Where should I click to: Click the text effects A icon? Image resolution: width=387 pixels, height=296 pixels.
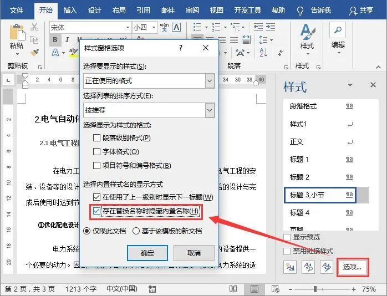tap(55, 53)
